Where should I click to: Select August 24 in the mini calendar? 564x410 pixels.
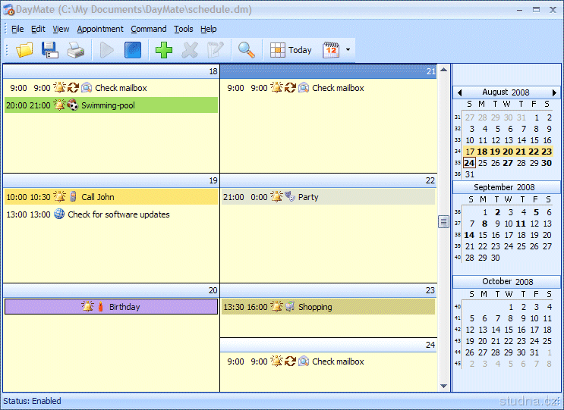point(469,163)
